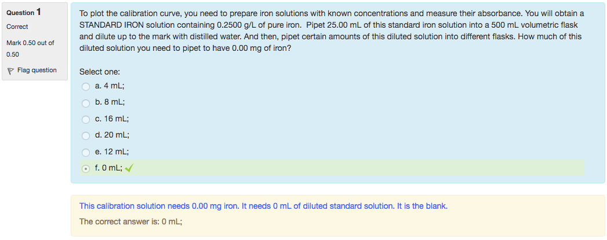
Task: Click the blue explanation text about the blank
Action: point(263,206)
